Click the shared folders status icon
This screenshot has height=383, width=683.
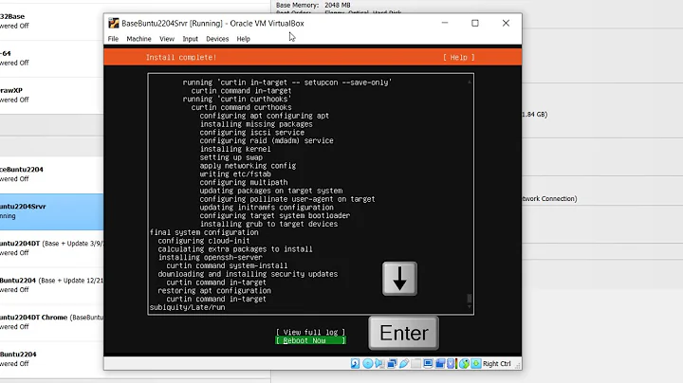point(416,363)
